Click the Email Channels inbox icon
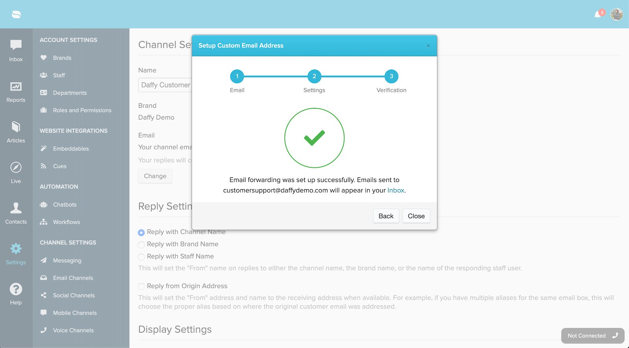 point(44,278)
